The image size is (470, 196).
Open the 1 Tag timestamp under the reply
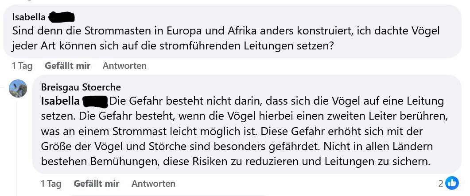(x=51, y=183)
